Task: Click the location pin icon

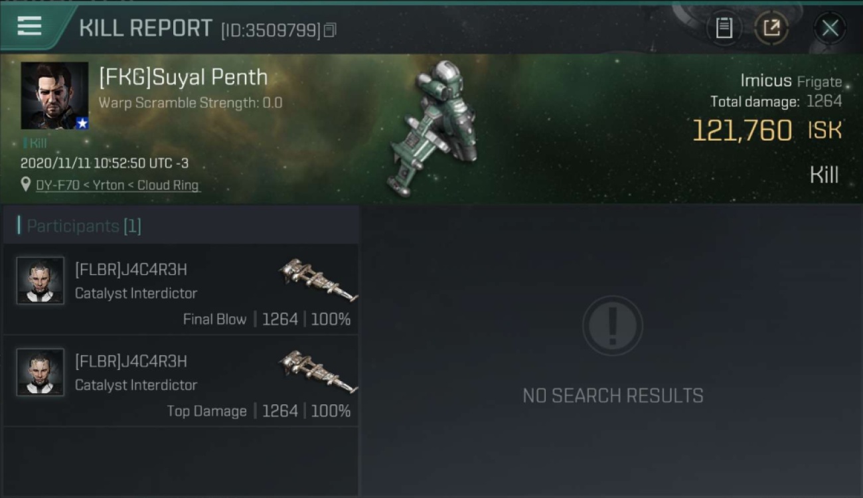Action: click(x=26, y=185)
